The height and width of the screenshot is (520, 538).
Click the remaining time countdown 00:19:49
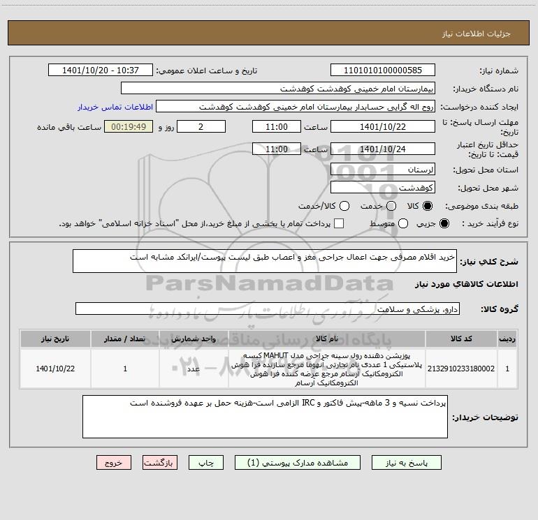click(x=129, y=126)
